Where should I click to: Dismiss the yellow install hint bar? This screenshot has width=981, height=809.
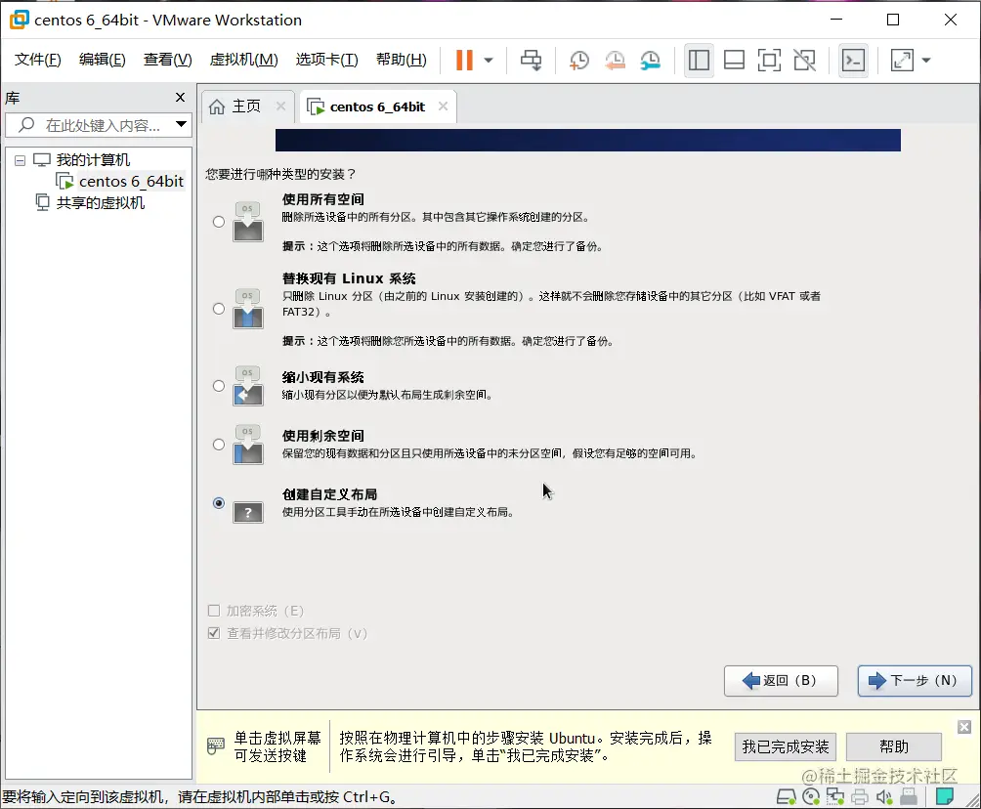(964, 727)
